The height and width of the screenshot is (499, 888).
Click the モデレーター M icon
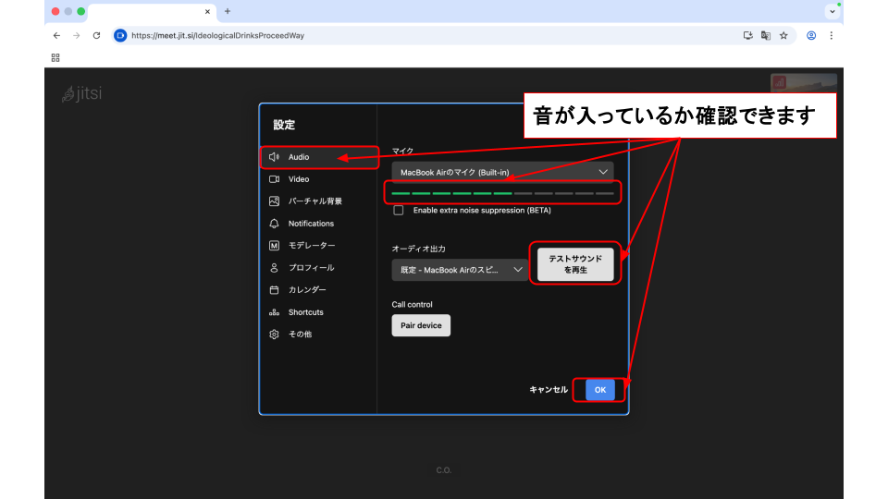point(274,246)
